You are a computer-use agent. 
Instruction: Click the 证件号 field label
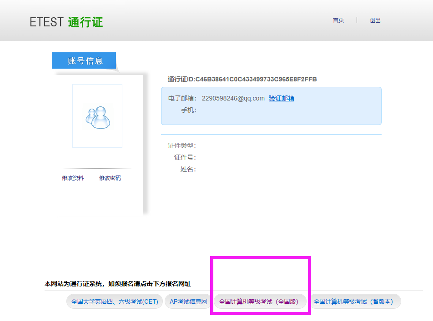coord(185,157)
